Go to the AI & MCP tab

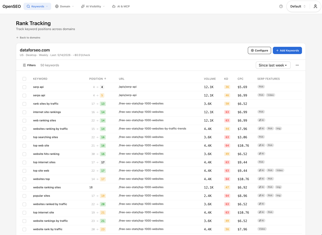(121, 6)
